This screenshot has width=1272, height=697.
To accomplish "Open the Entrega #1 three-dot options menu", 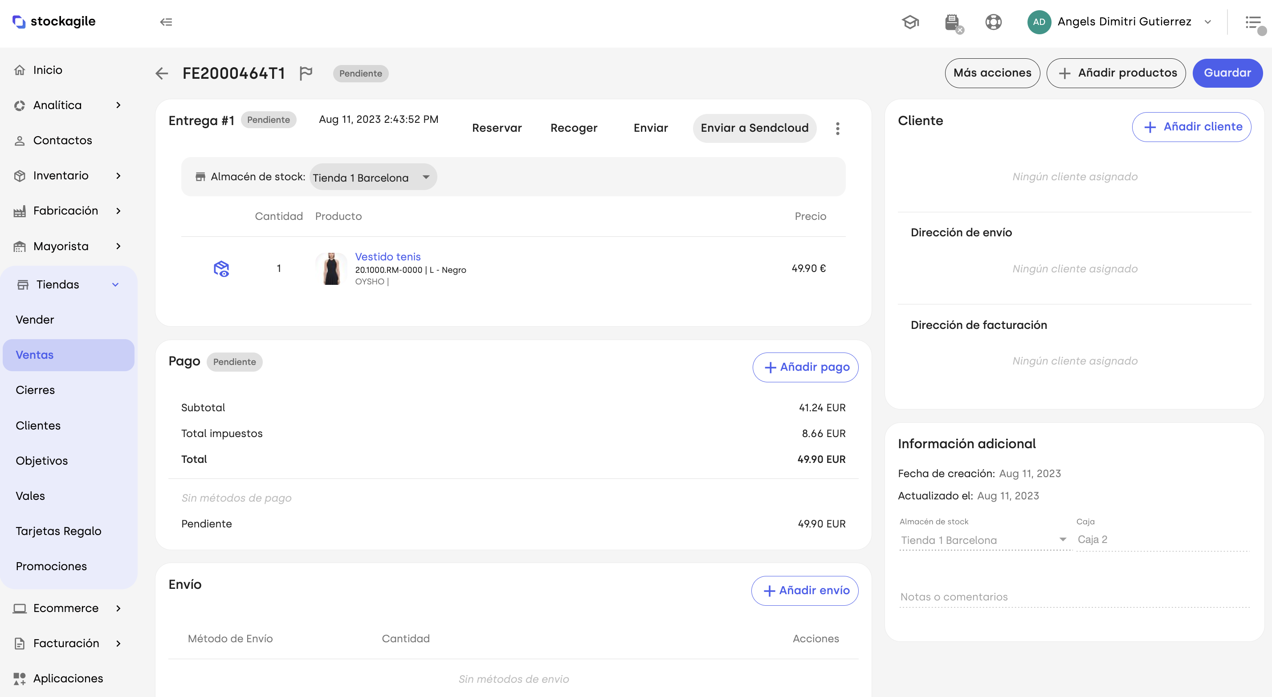I will click(x=837, y=128).
